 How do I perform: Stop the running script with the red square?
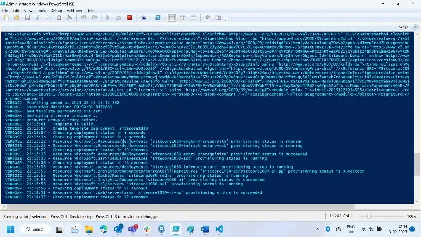(129, 18)
